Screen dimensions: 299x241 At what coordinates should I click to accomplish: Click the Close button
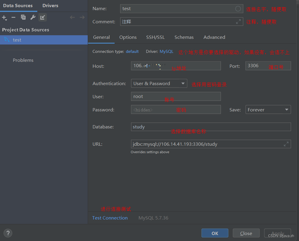coord(246,233)
